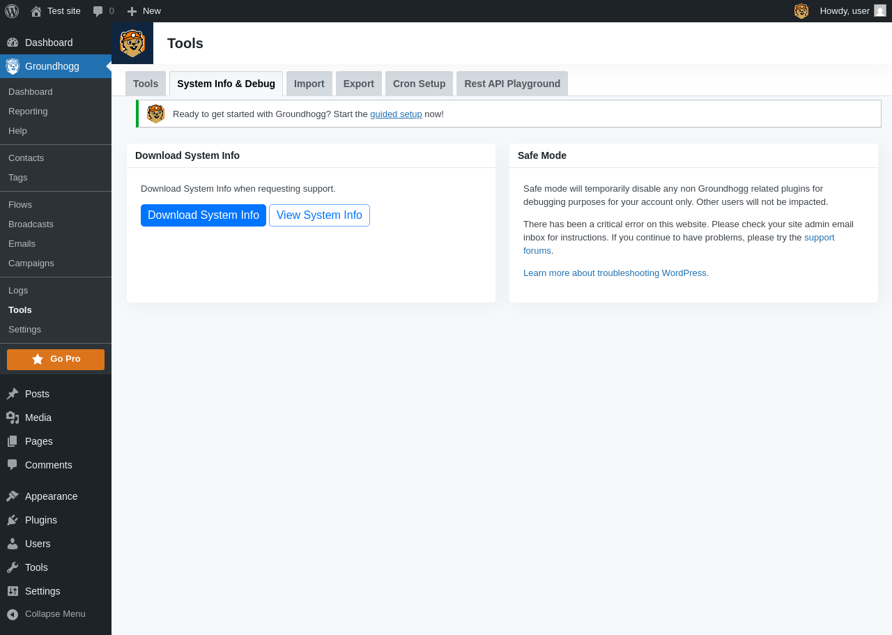
Task: Open the Reporting submenu item
Action: coord(28,112)
